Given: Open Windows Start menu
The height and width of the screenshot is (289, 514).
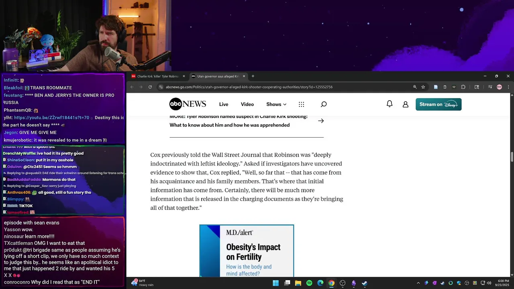Looking at the screenshot, I should [276, 283].
